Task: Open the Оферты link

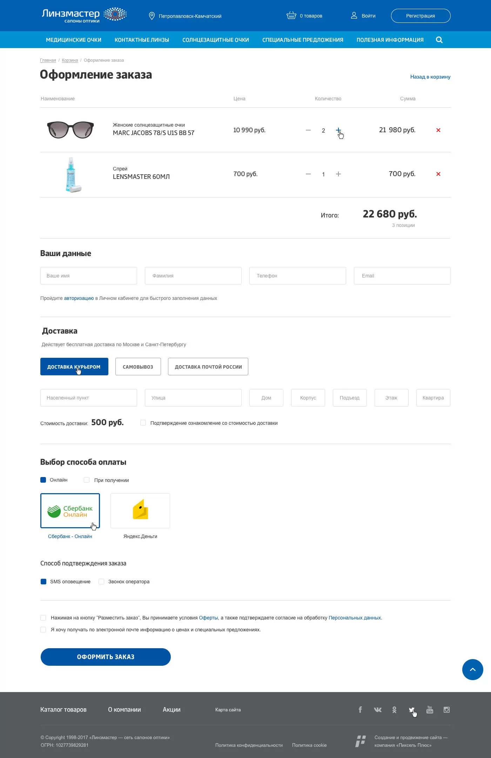Action: (x=208, y=618)
